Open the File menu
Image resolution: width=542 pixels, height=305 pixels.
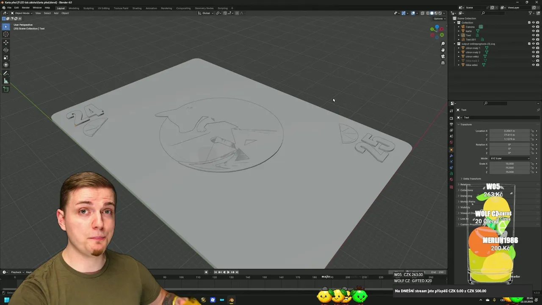point(9,8)
